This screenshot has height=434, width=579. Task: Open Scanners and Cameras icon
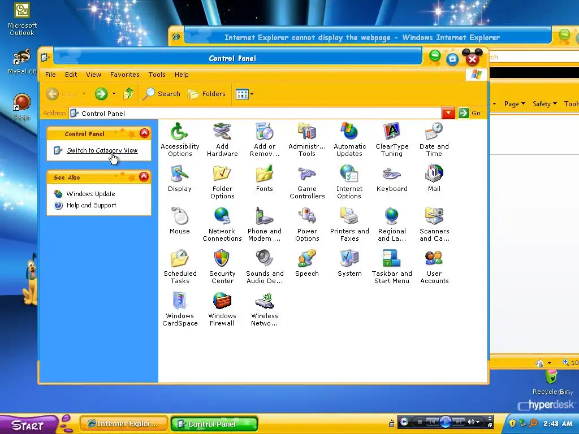coord(434,224)
